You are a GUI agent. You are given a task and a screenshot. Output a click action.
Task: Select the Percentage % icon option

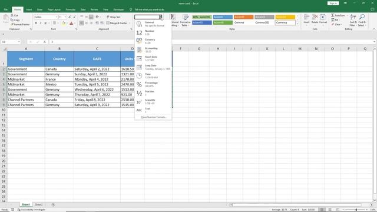click(x=139, y=84)
